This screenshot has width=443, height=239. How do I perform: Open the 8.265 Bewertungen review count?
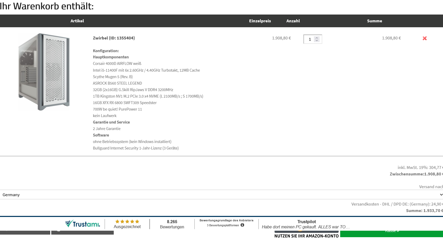point(172,224)
